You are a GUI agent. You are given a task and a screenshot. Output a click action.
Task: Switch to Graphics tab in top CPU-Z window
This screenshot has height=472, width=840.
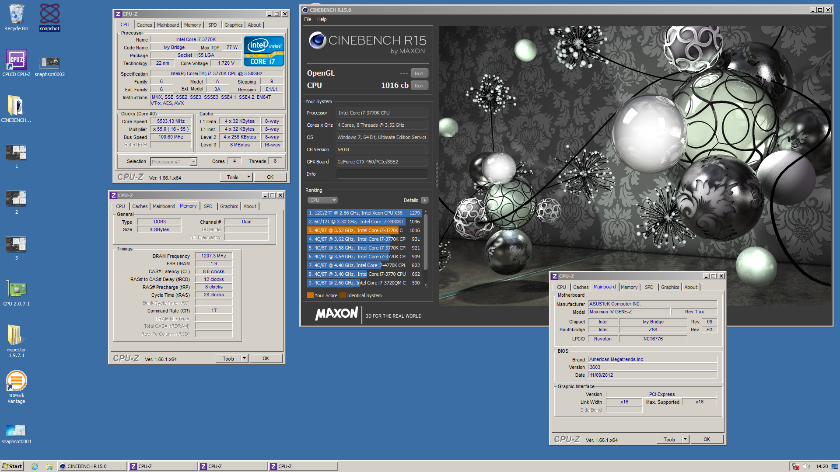click(x=233, y=25)
